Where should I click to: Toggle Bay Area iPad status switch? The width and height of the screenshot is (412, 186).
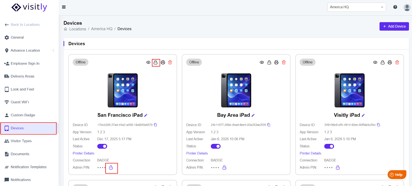216,146
